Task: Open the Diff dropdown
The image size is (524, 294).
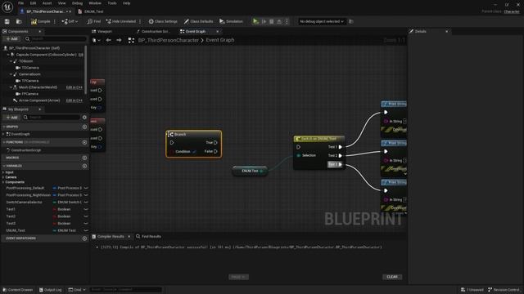Action: [70, 22]
